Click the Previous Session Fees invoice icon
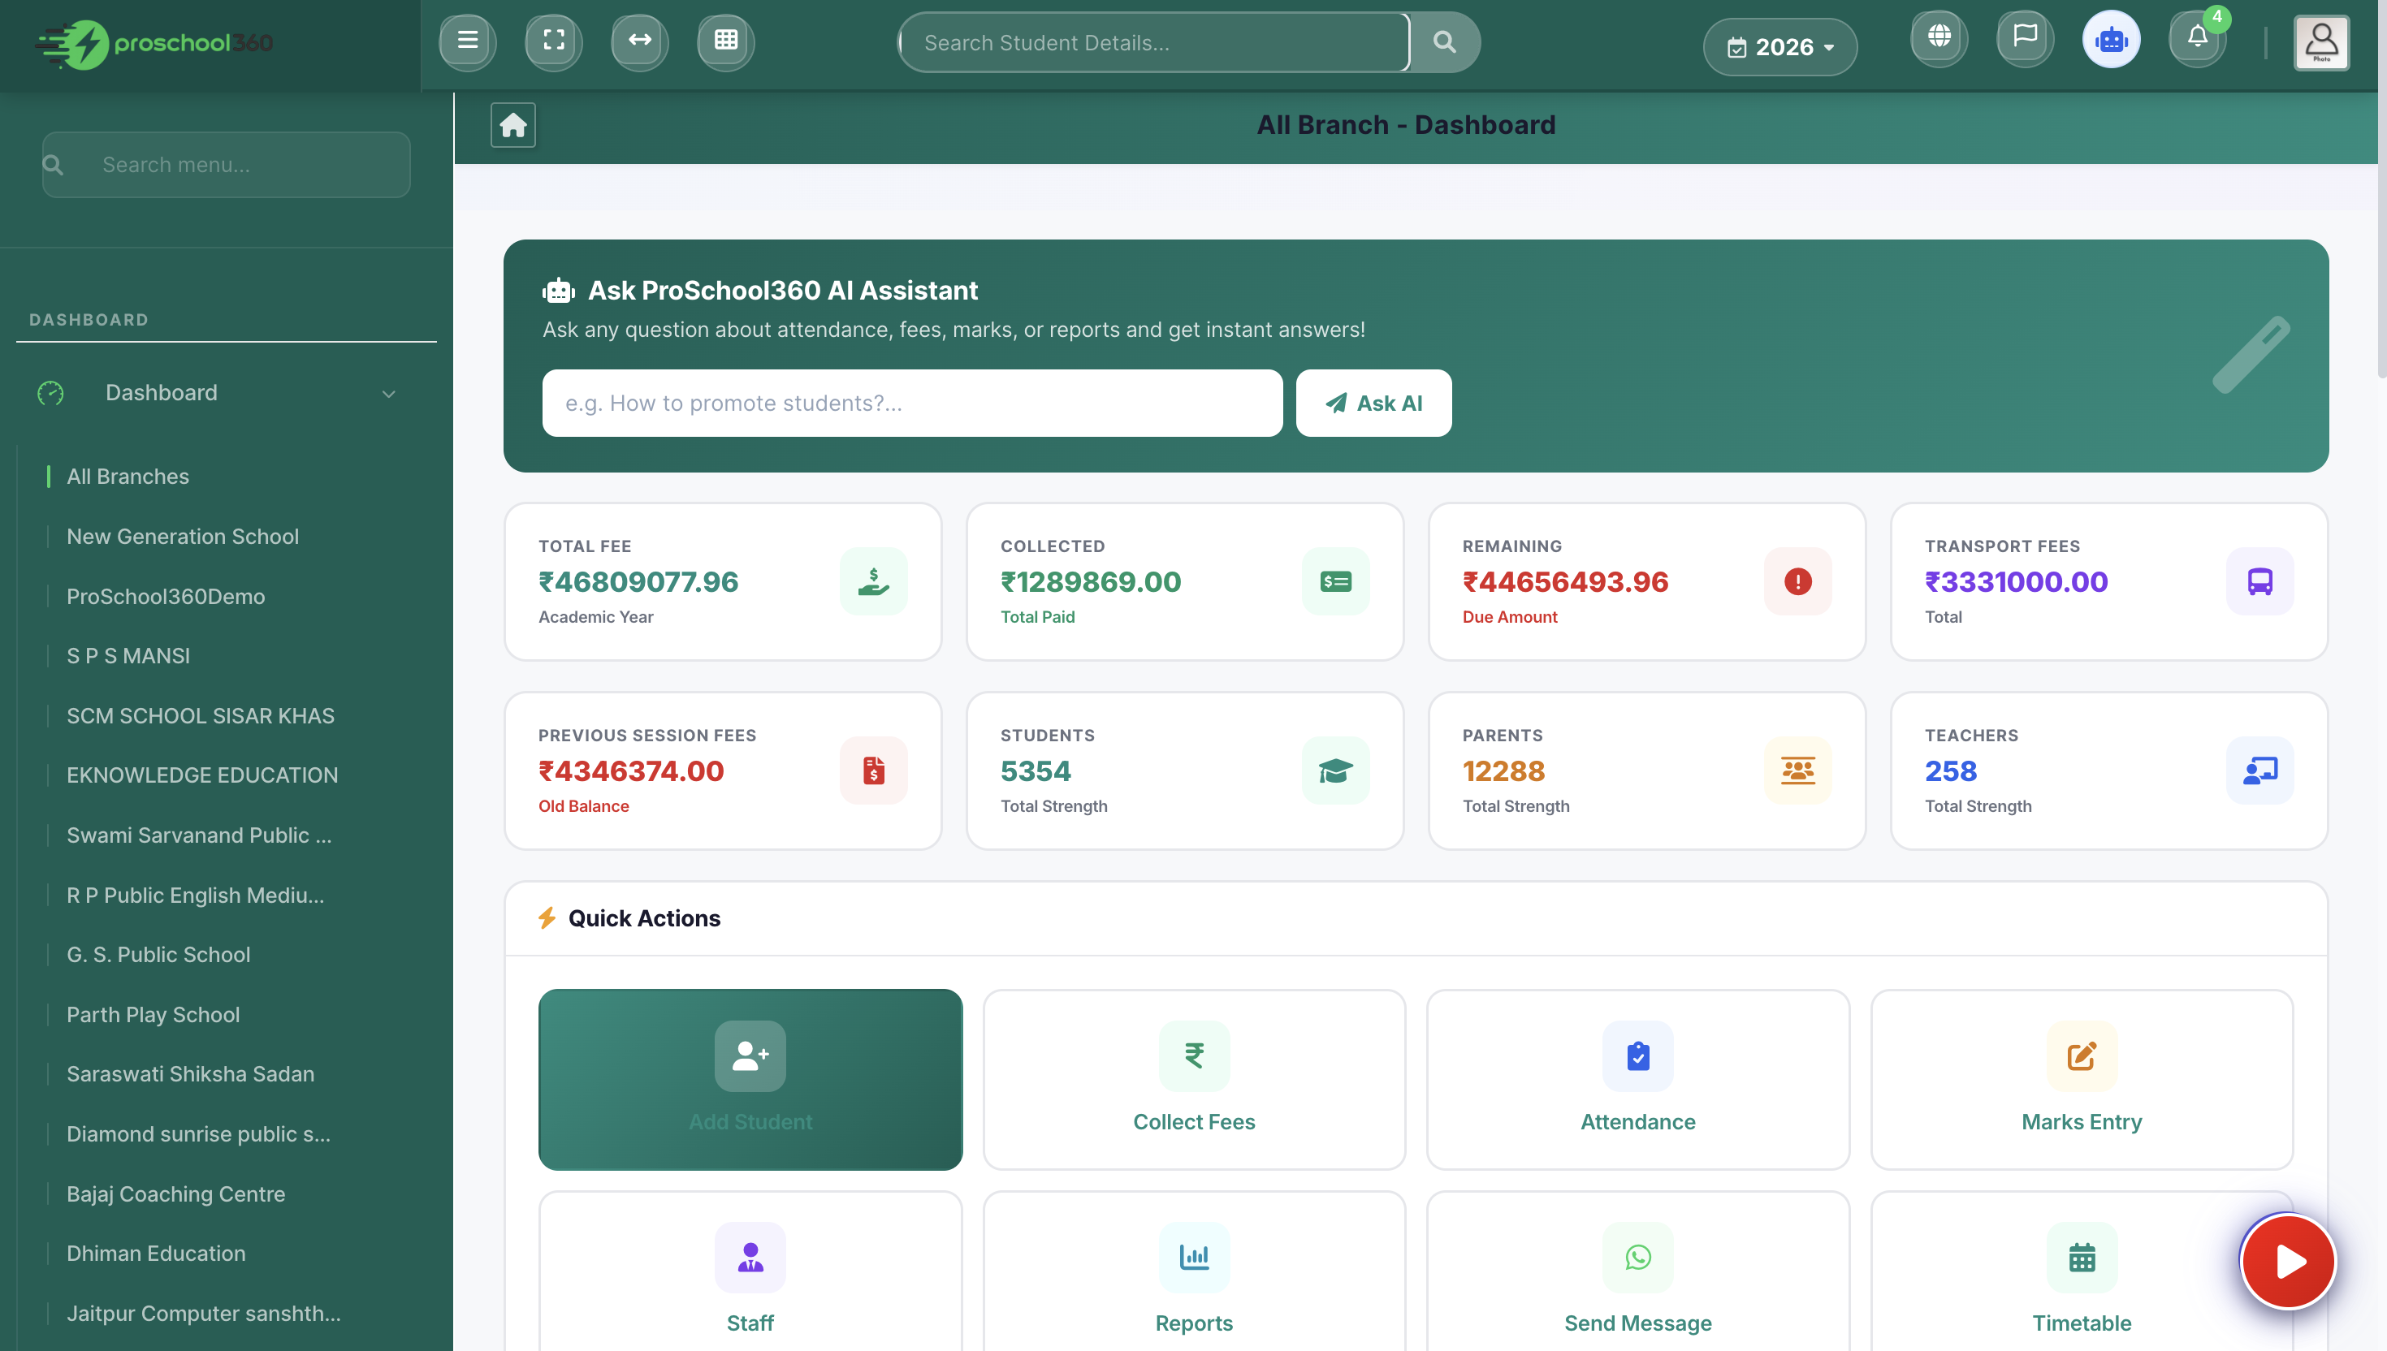This screenshot has width=2387, height=1351. [x=873, y=771]
